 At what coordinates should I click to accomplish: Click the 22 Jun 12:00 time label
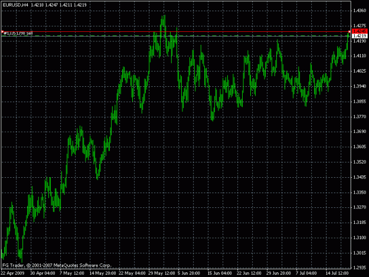249,273
